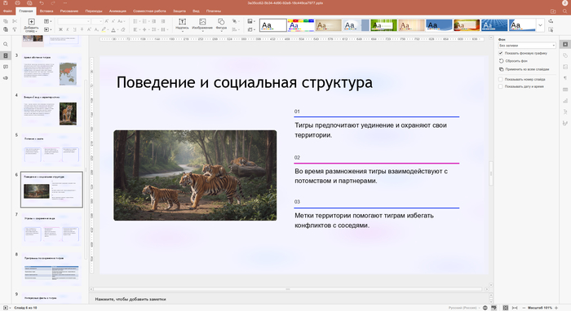Apply strikethrough formatting
571x311 pixels.
click(82, 29)
